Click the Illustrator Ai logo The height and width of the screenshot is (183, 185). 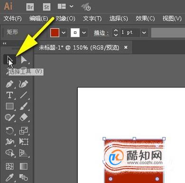coord(8,6)
